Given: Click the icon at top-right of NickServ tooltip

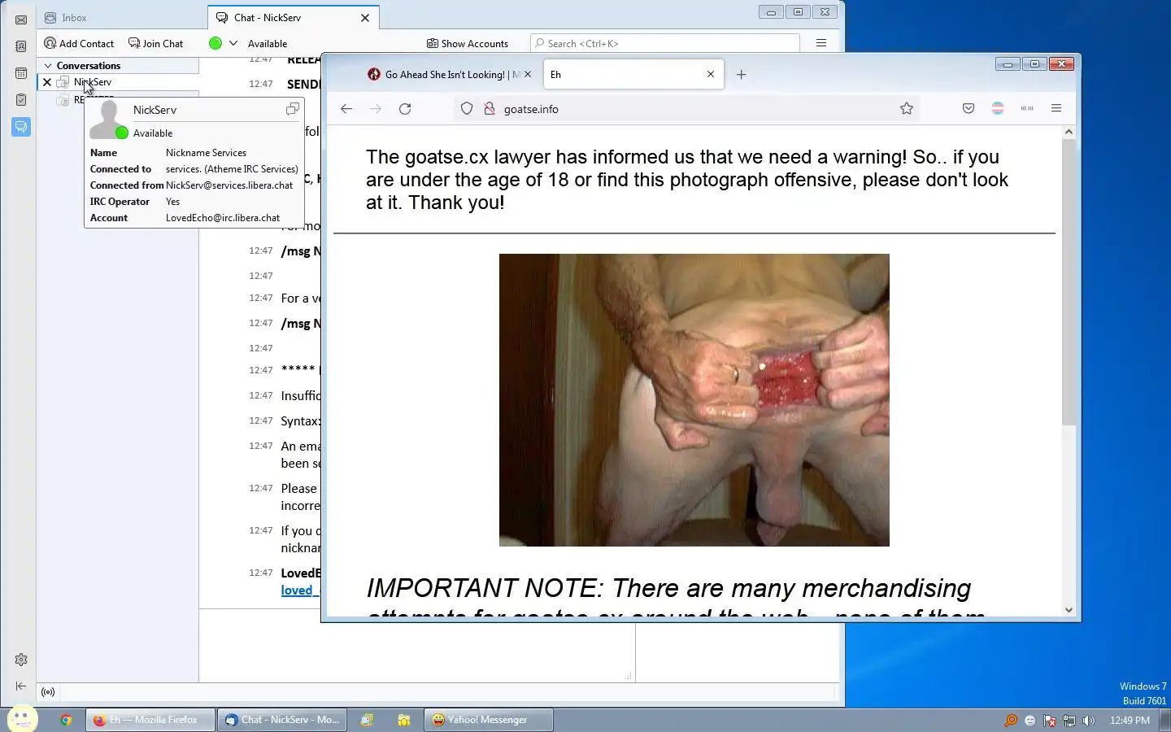Looking at the screenshot, I should tap(293, 109).
